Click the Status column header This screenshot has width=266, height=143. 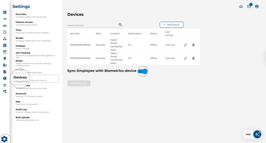pyautogui.click(x=154, y=34)
